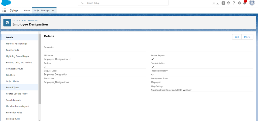Open the setup gear icon
This screenshot has height=121, width=258.
239,3
